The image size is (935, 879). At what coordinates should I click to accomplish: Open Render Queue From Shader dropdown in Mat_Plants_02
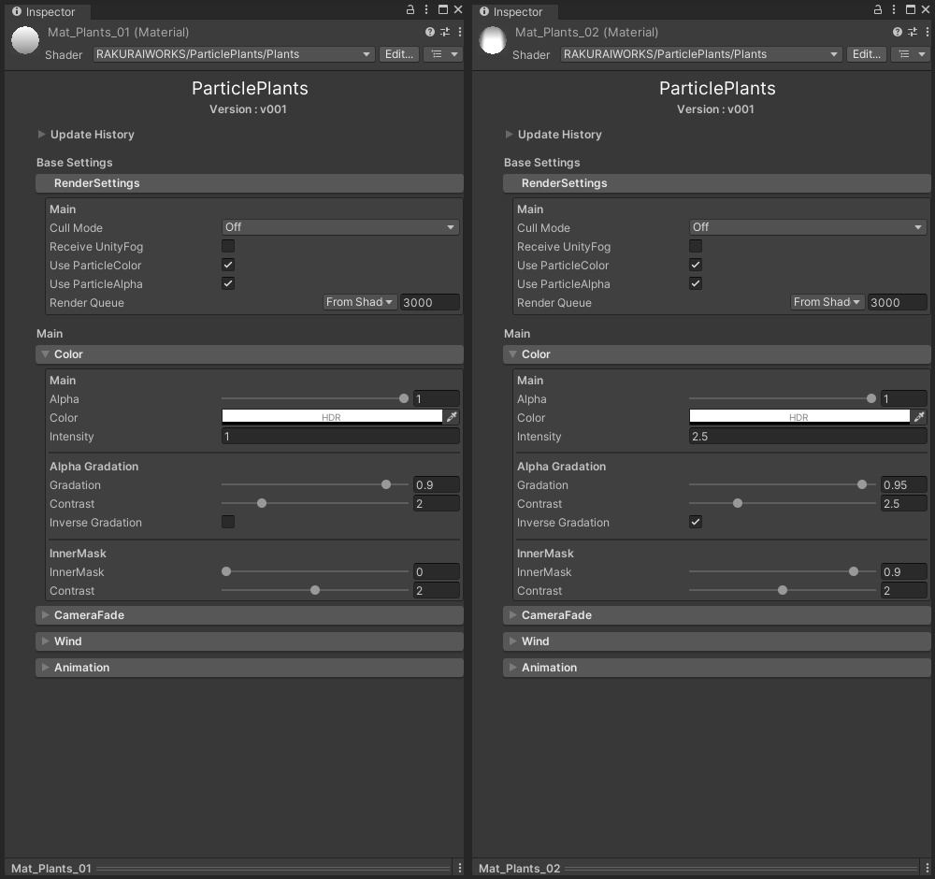pyautogui.click(x=827, y=302)
